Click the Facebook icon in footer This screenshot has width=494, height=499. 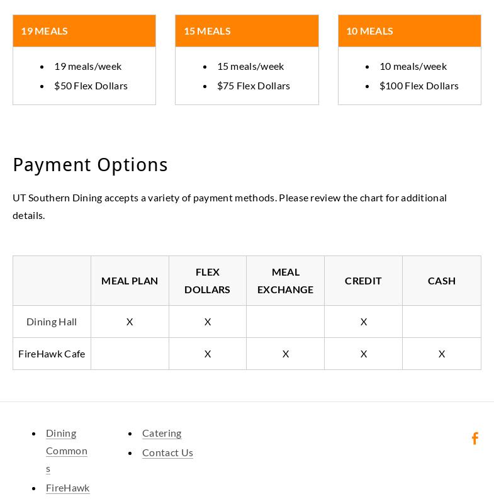click(475, 439)
